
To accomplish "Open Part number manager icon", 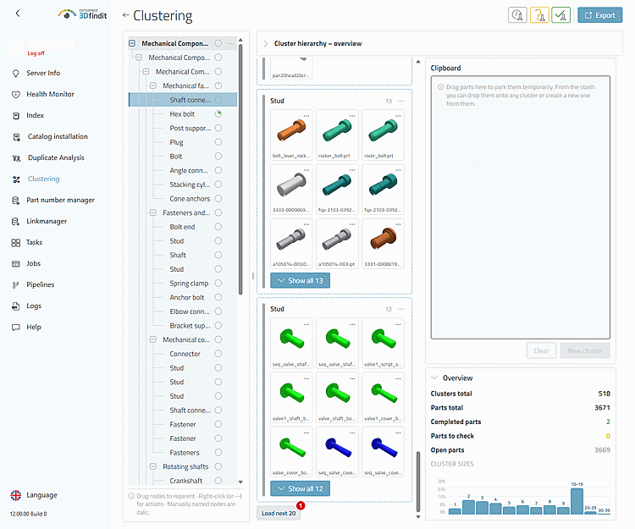I will point(16,201).
